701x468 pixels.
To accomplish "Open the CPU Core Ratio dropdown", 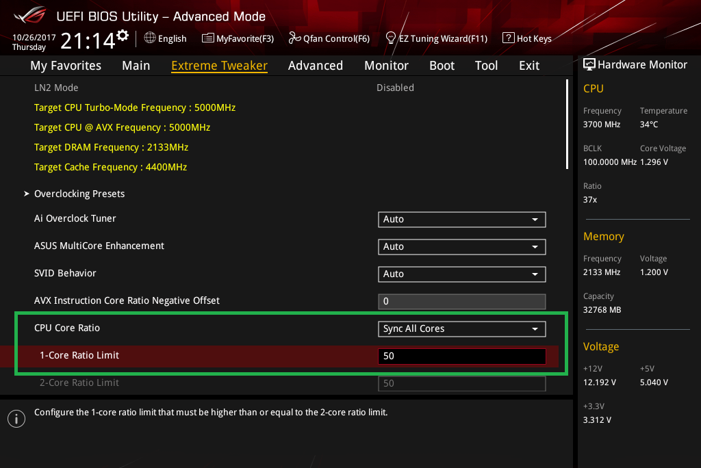I will [x=462, y=329].
